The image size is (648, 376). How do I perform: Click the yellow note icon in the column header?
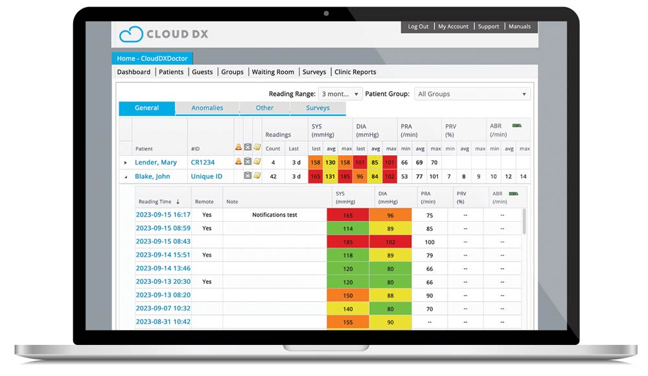coord(257,147)
